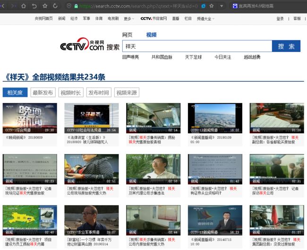Open the CCTV-7农业军事频道 video thumbnail

(x=92, y=220)
